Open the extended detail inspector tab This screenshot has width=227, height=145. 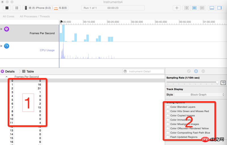click(203, 71)
